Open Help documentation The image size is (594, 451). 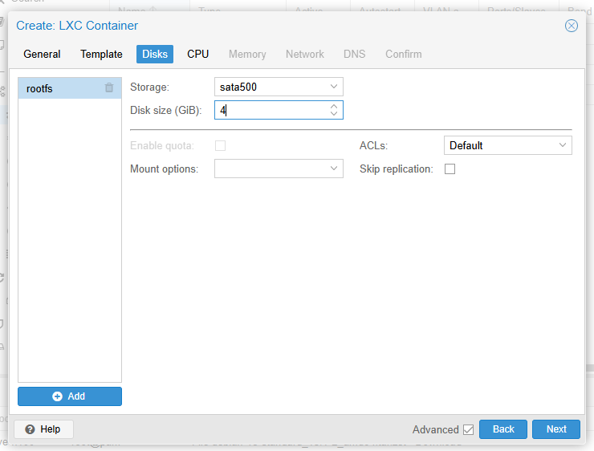tap(43, 429)
